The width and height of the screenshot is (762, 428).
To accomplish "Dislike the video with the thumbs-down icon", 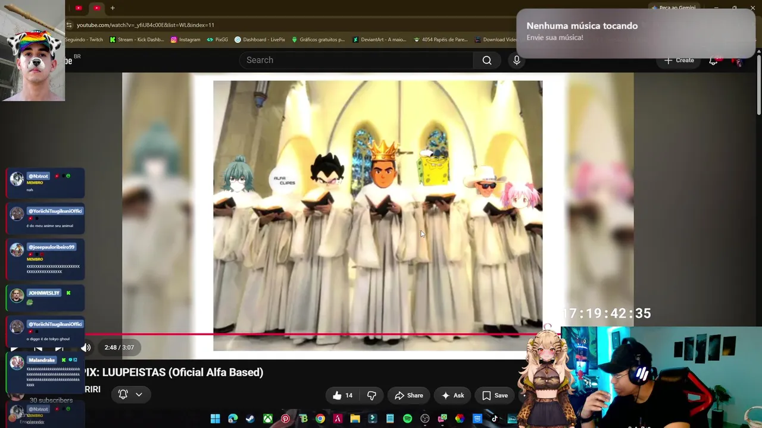I will [371, 395].
